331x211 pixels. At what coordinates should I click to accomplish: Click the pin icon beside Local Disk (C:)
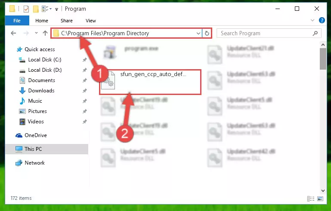(x=85, y=60)
